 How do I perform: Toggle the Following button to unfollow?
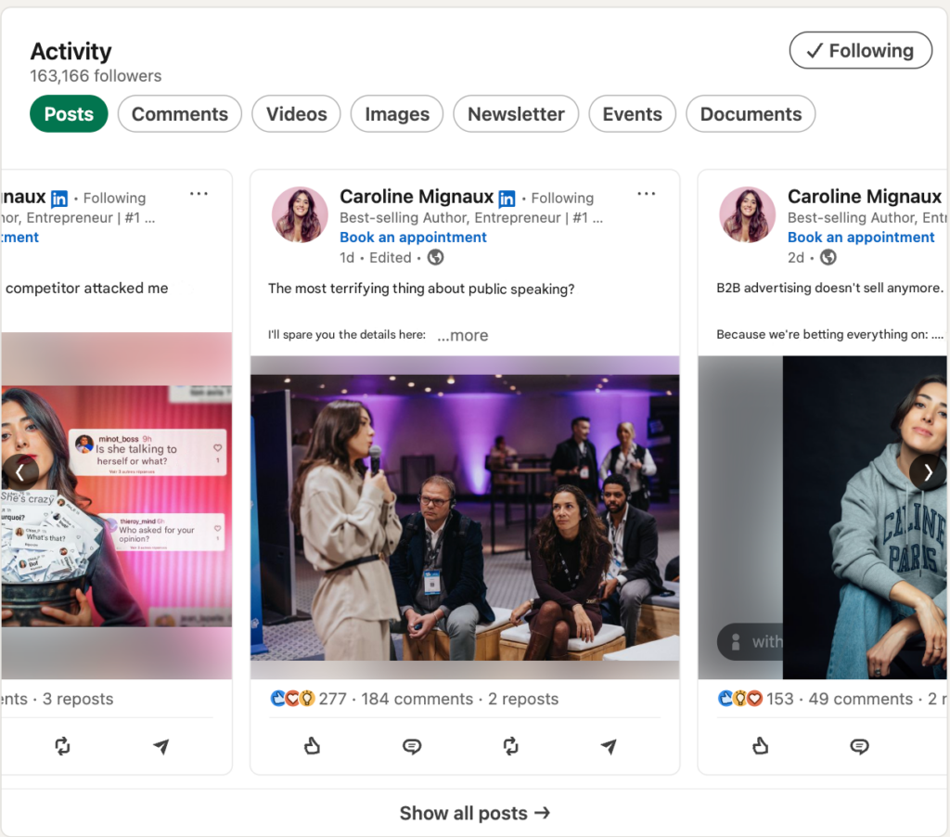coord(860,51)
